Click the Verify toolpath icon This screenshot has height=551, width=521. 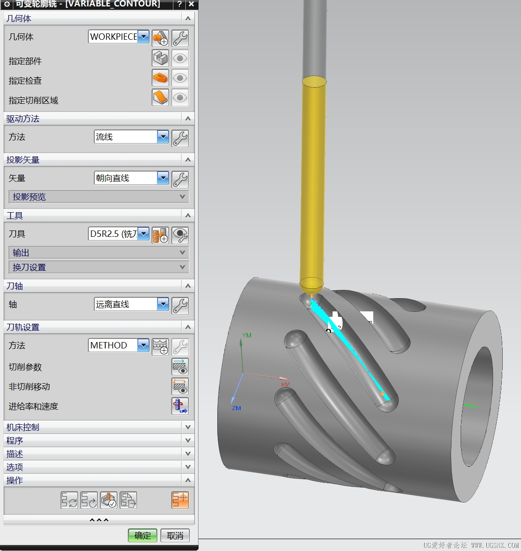[109, 500]
